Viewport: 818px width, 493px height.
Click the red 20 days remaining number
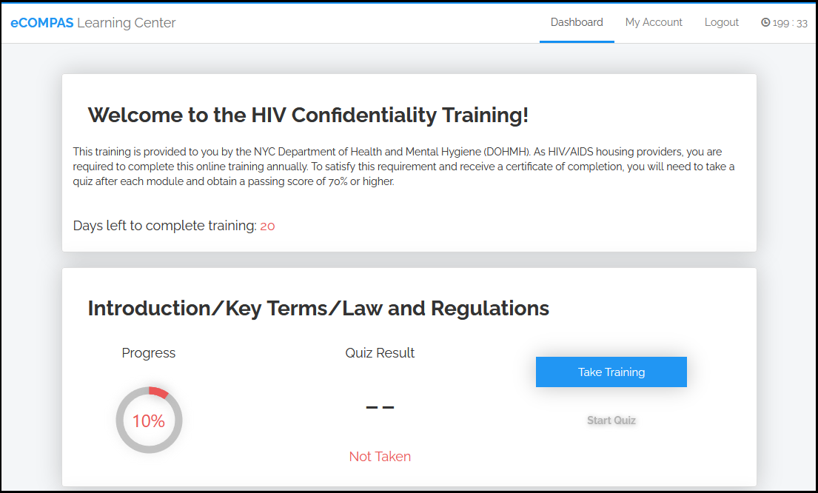[x=267, y=227]
